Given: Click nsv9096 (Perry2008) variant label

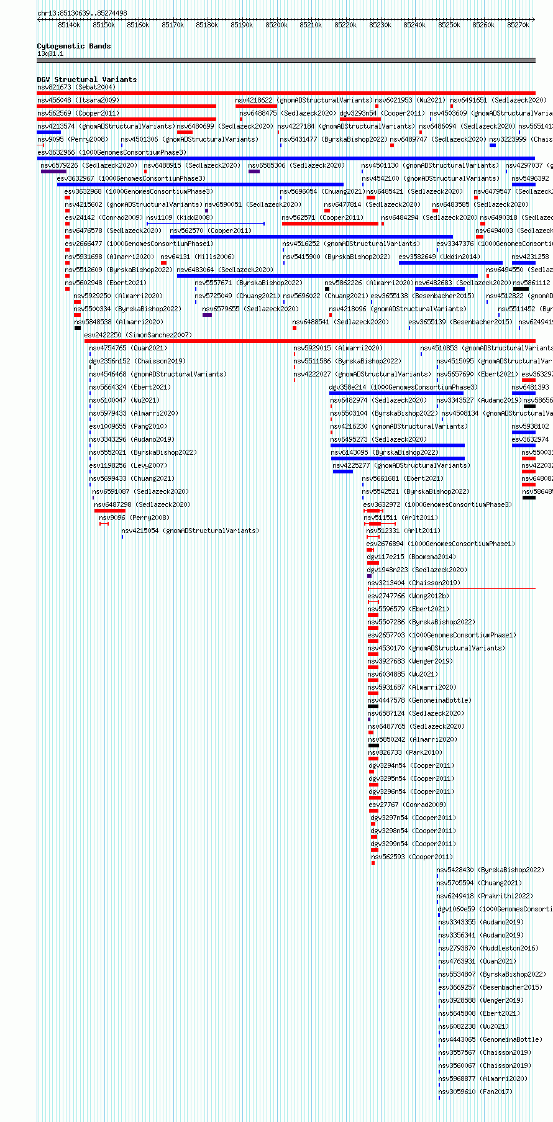Looking at the screenshot, I should click(134, 518).
